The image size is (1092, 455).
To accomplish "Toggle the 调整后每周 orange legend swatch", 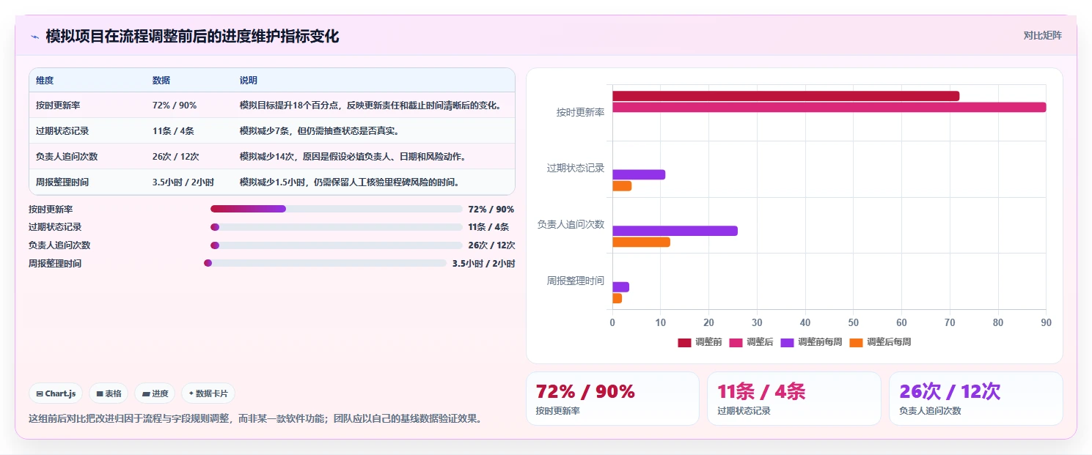I will 856,342.
